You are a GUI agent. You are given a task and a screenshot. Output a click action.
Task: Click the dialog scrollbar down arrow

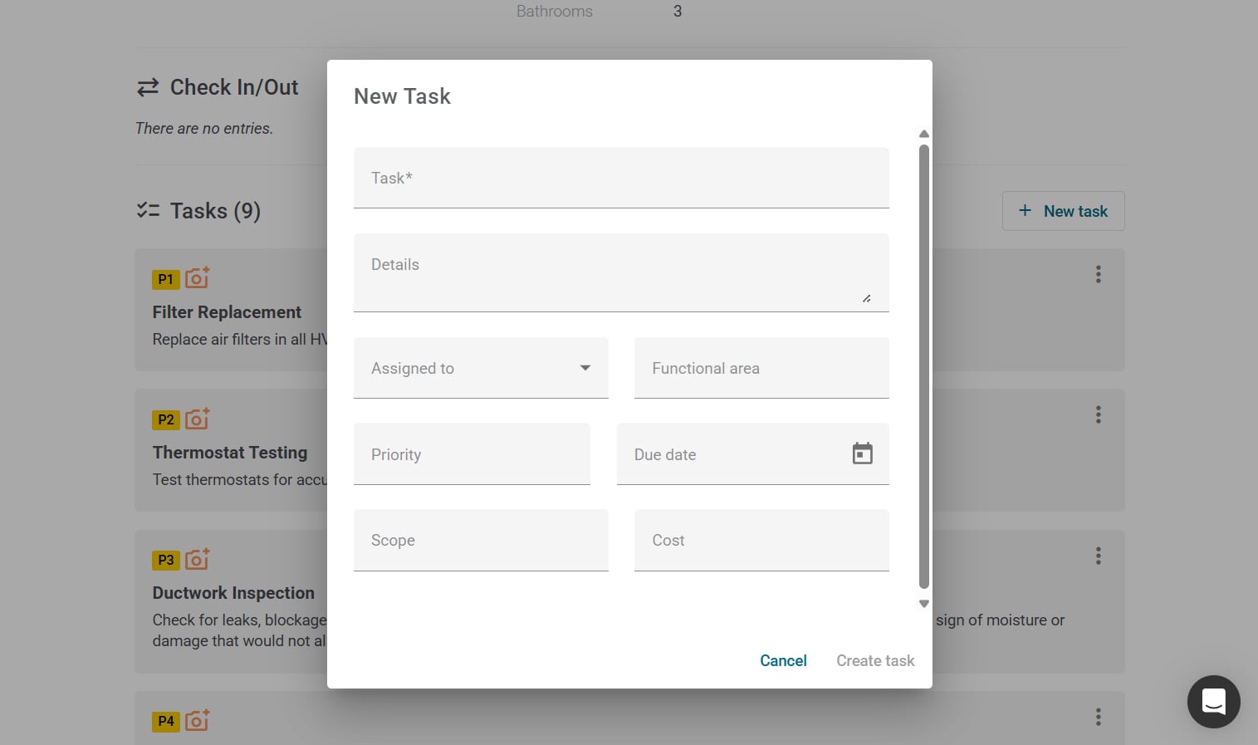923,604
